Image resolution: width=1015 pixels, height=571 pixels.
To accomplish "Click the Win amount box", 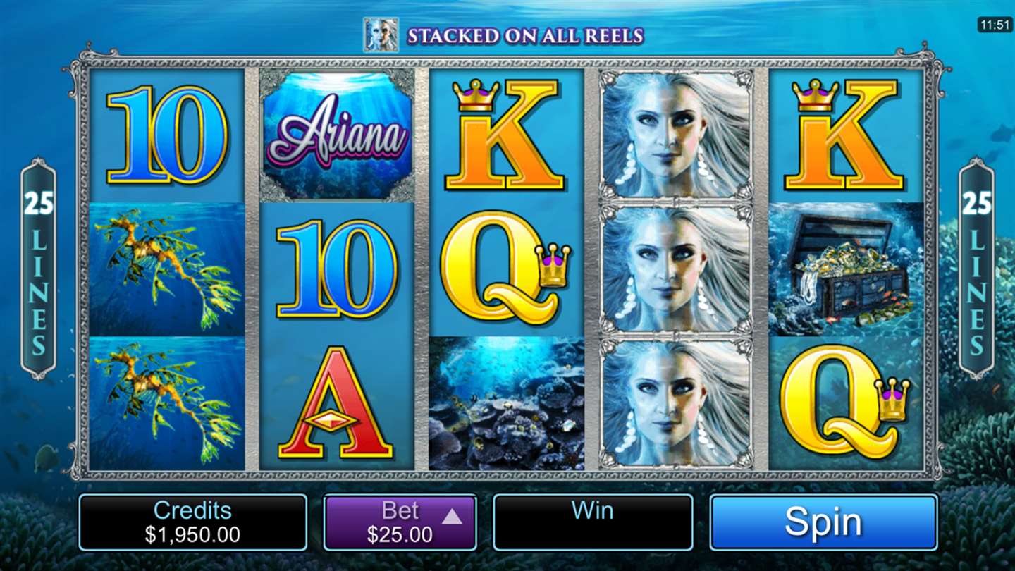I will click(593, 522).
